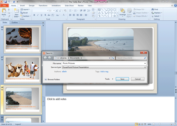This screenshot has height=126, width=177.
Task: Click zoom out minus button
Action: 154,124
